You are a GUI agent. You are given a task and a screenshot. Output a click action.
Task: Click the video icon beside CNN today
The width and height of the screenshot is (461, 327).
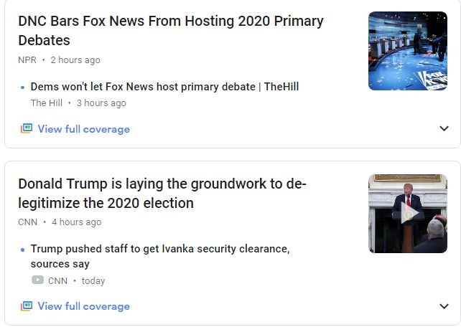[x=37, y=280]
